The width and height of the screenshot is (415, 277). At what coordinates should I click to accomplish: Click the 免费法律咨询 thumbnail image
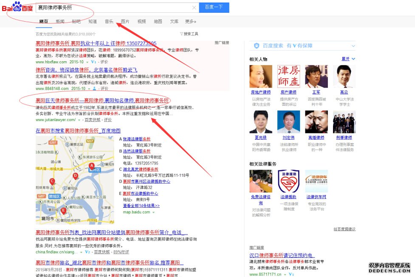[x=261, y=181]
